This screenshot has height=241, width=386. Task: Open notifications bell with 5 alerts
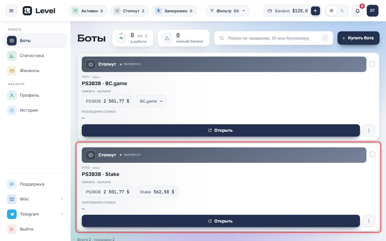pyautogui.click(x=358, y=11)
